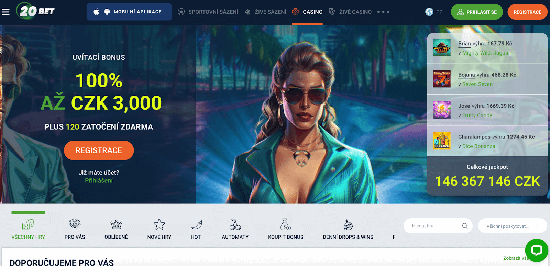This screenshot has height=266, width=550.
Task: Open the CZ language selector
Action: [434, 12]
